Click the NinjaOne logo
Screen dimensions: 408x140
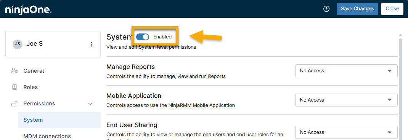28,10
